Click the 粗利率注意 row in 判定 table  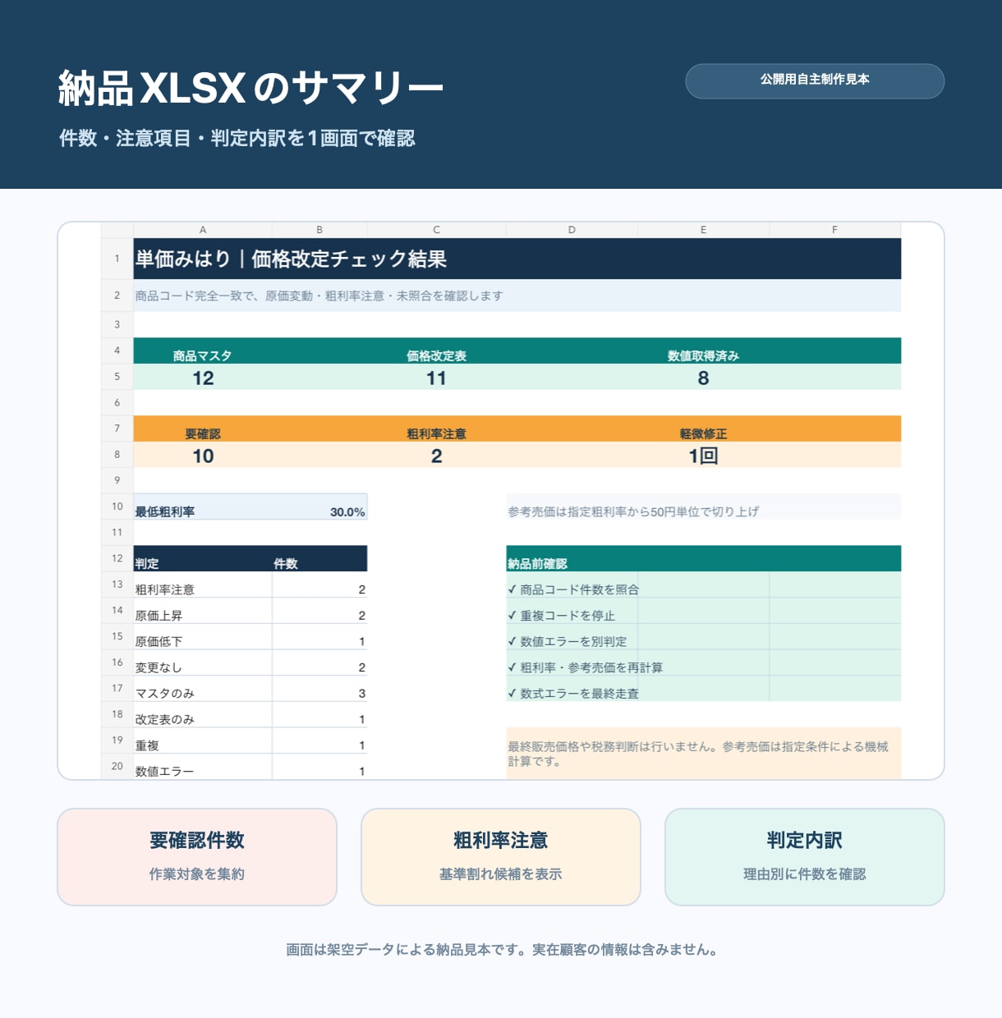(250, 585)
